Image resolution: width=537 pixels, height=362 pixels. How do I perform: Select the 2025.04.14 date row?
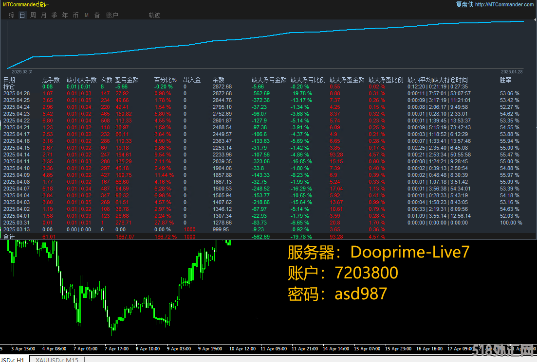coord(17,155)
